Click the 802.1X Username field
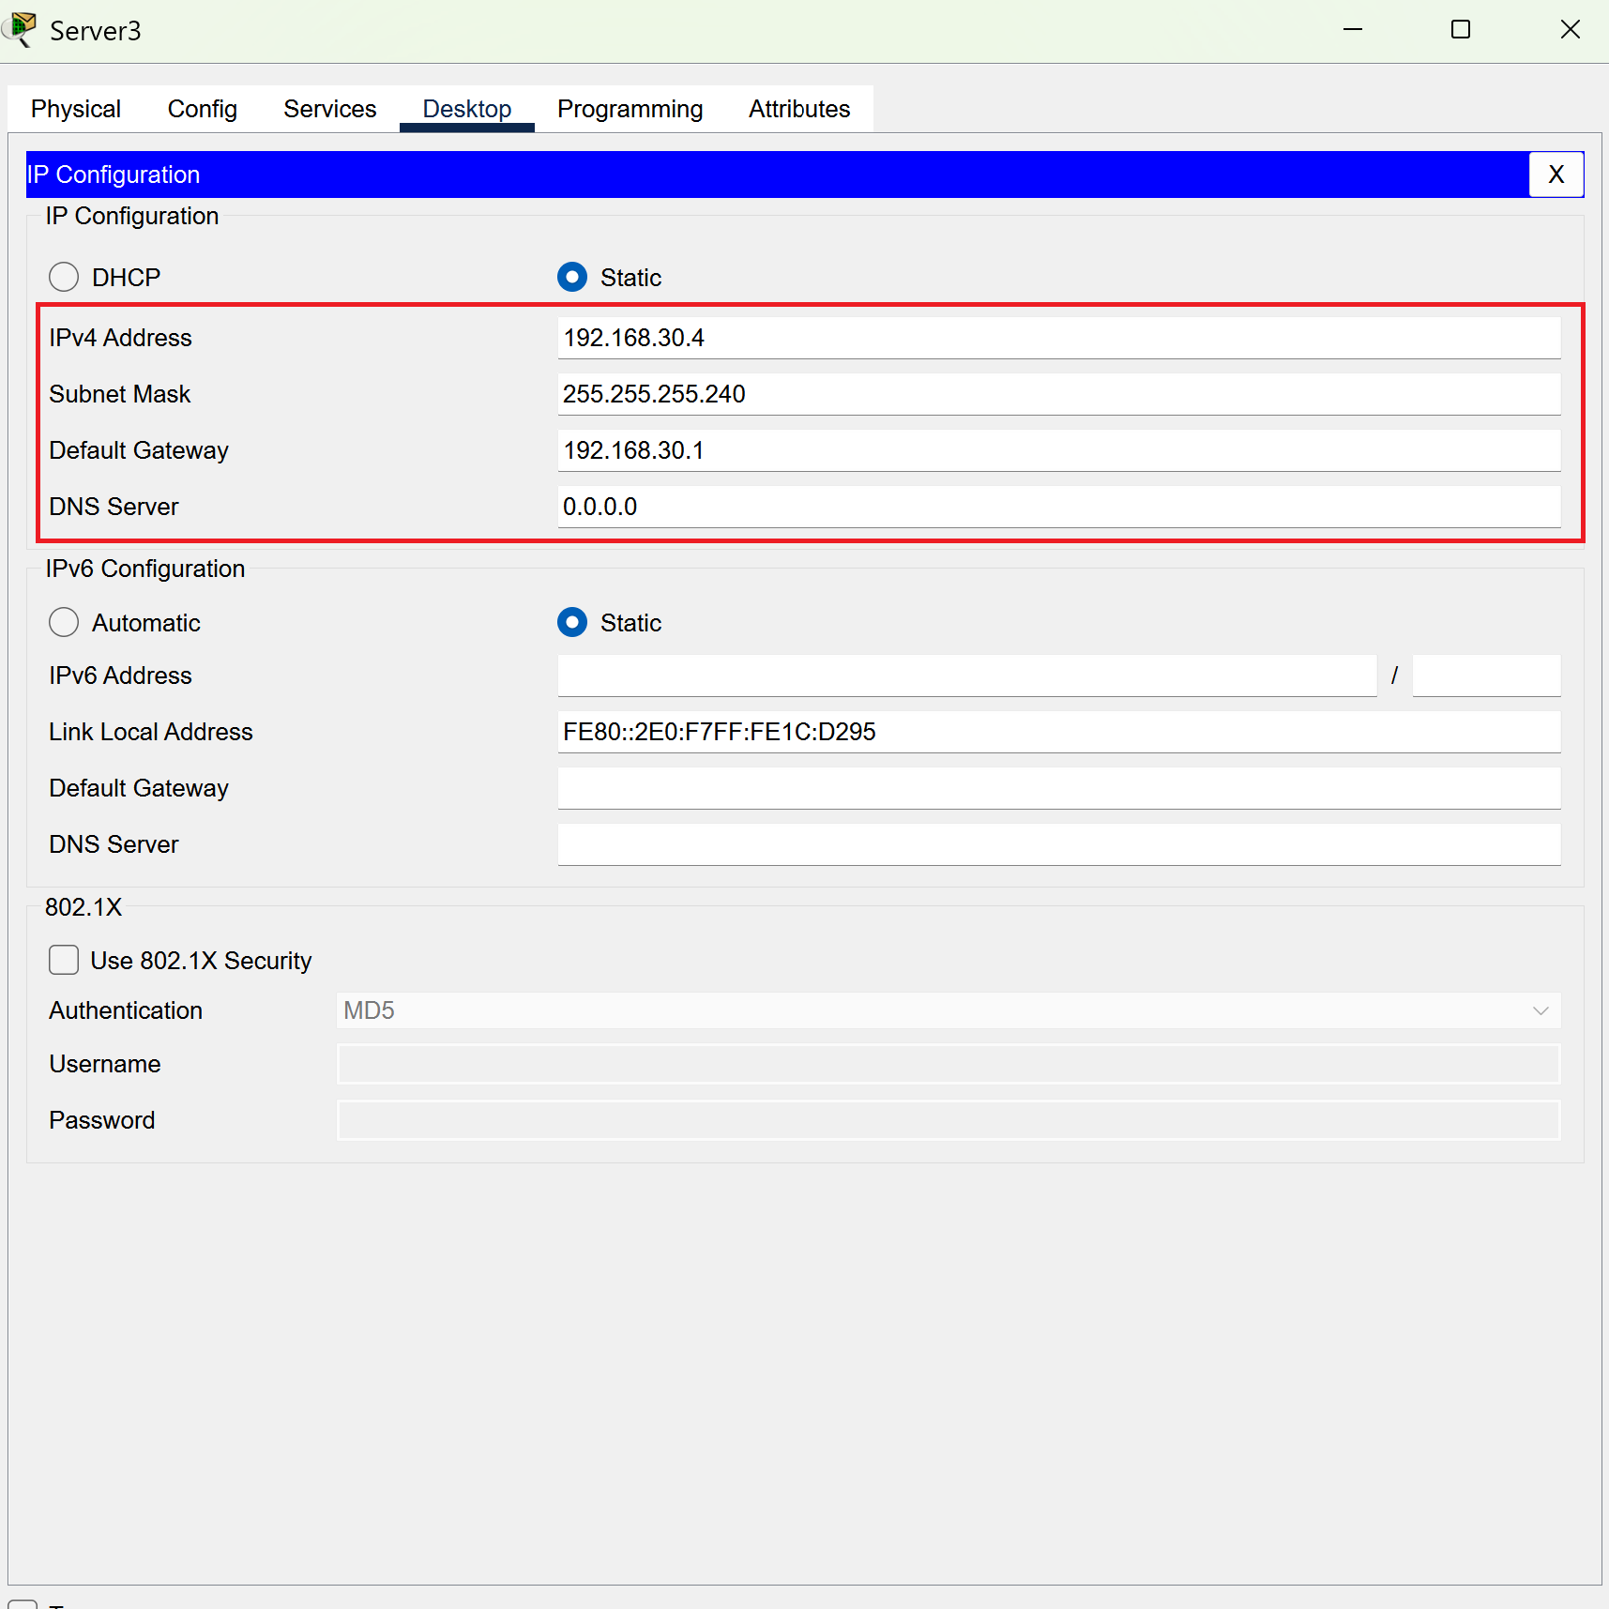 pos(949,1064)
